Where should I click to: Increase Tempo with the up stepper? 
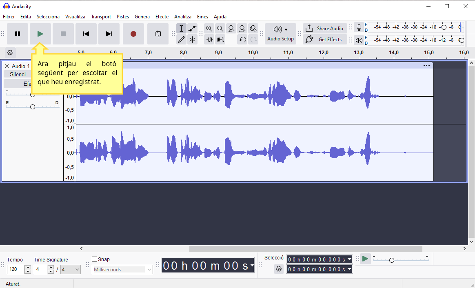(28, 267)
